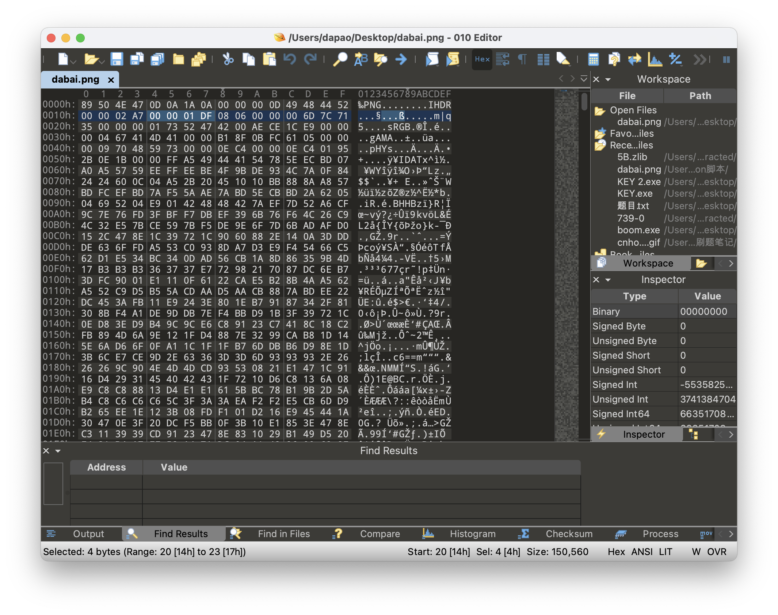Toggle the linefeeds display toolbar button
This screenshot has height=615, width=778.
[x=503, y=59]
